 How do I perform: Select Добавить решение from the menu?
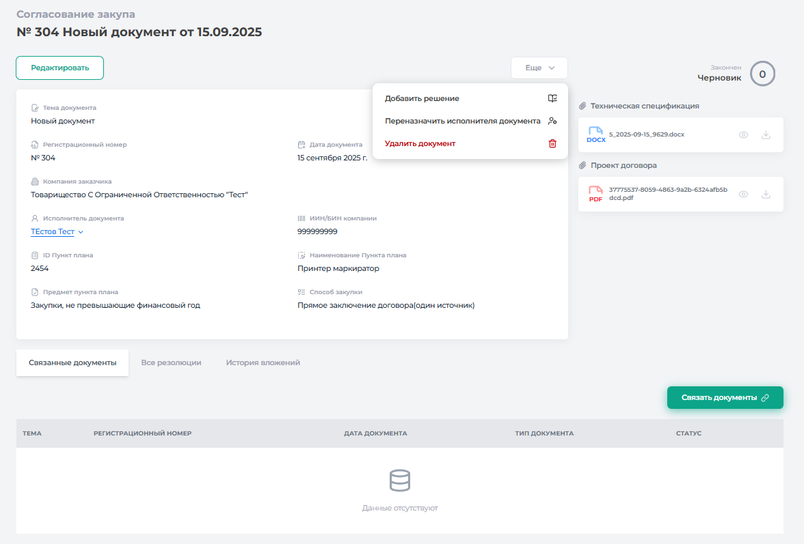[422, 98]
